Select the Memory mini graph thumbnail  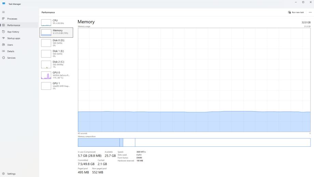(46, 33)
